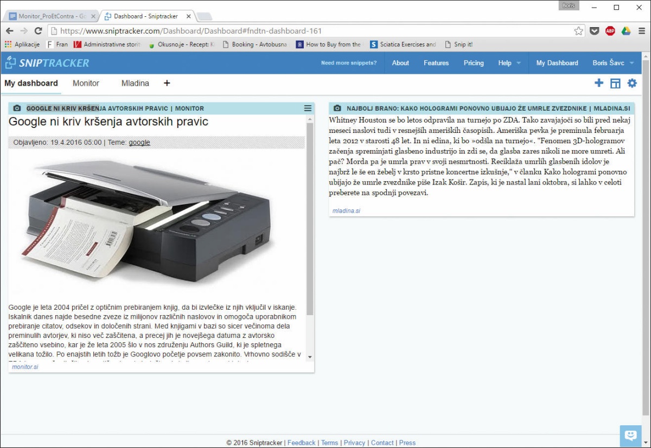Image resolution: width=651 pixels, height=448 pixels.
Task: Select the My dashboard tab
Action: (31, 83)
